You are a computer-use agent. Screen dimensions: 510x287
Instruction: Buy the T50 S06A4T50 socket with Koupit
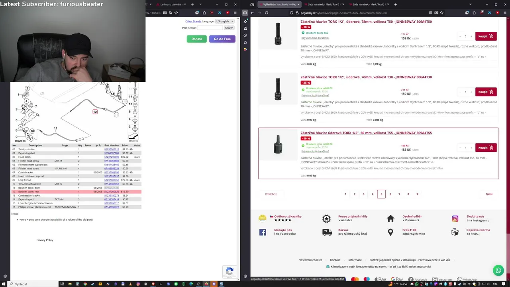click(x=486, y=36)
